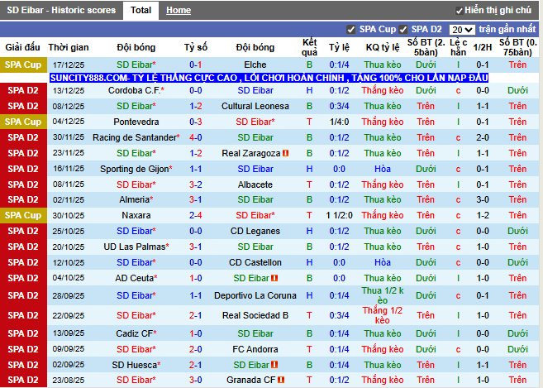Select the SPA Cup label on 17/12/25 row
This screenshot has width=543, height=388.
click(x=23, y=65)
